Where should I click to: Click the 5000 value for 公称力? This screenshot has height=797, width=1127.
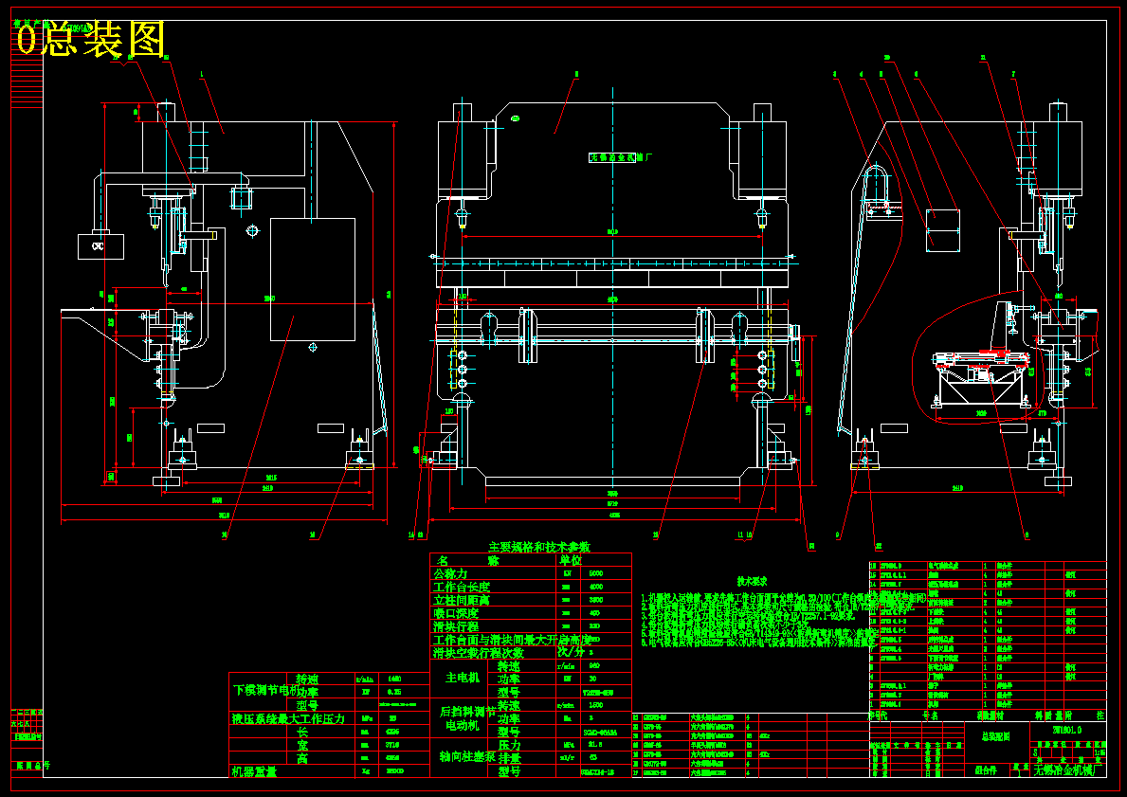click(x=596, y=574)
